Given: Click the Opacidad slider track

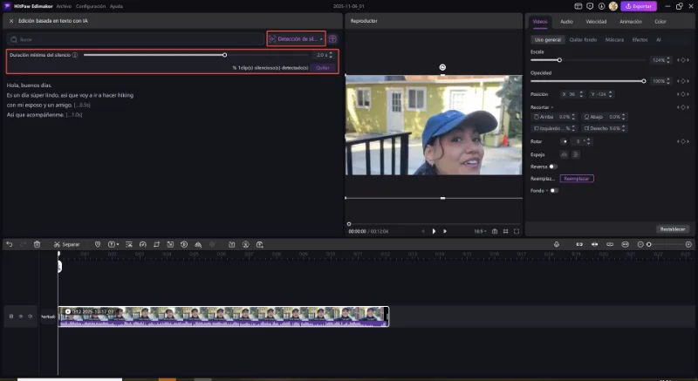Looking at the screenshot, I should 587,81.
